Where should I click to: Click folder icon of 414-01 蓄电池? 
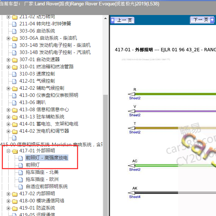tap(15, 124)
